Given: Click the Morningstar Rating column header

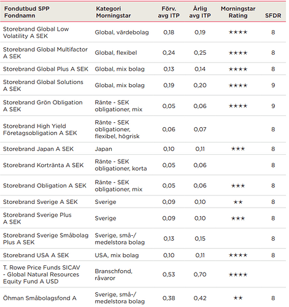Looking at the screenshot, I should pos(238,12).
